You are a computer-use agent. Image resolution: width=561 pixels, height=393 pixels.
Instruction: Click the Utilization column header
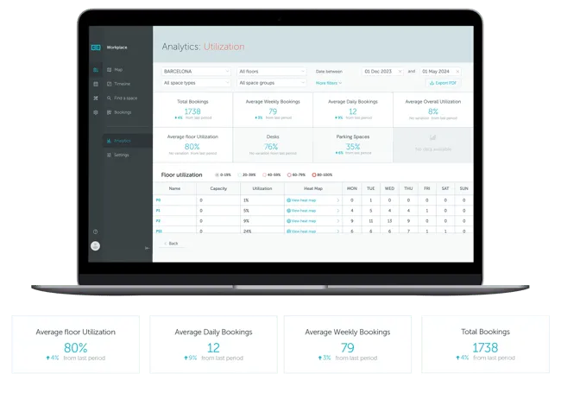[262, 188]
